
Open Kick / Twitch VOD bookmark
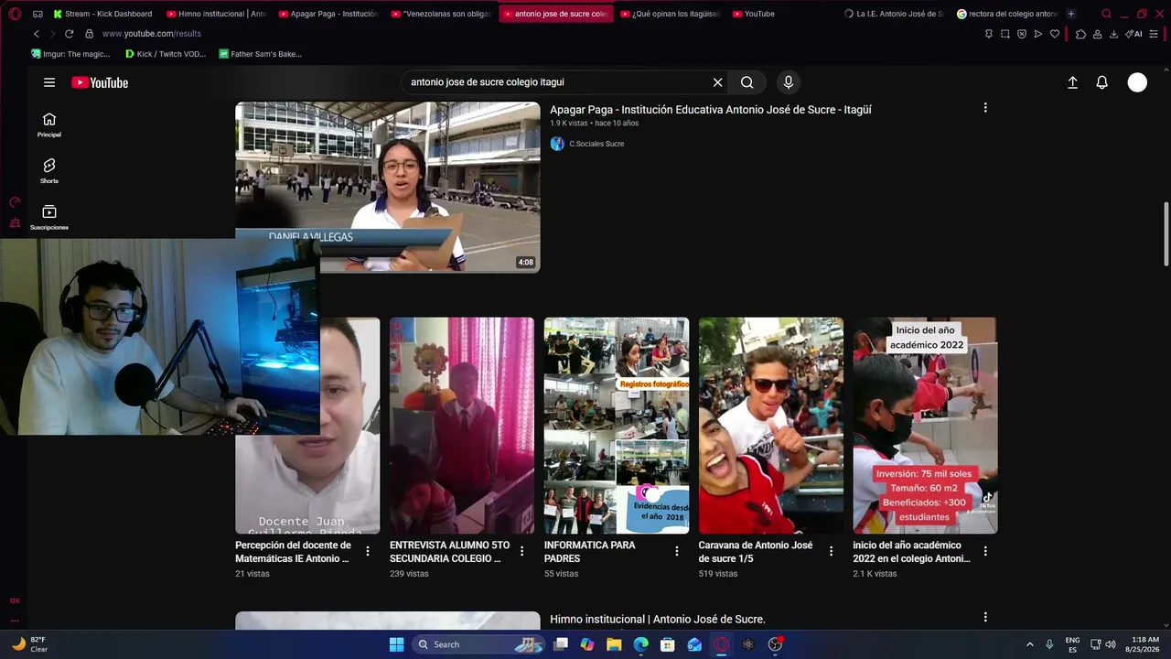[x=166, y=54]
